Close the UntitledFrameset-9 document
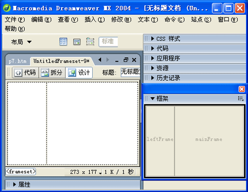 134,60
